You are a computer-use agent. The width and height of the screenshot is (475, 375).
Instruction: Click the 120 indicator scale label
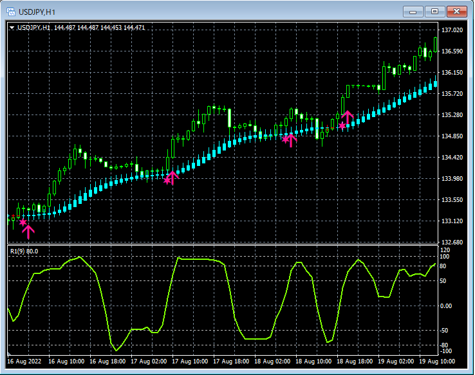click(x=445, y=250)
